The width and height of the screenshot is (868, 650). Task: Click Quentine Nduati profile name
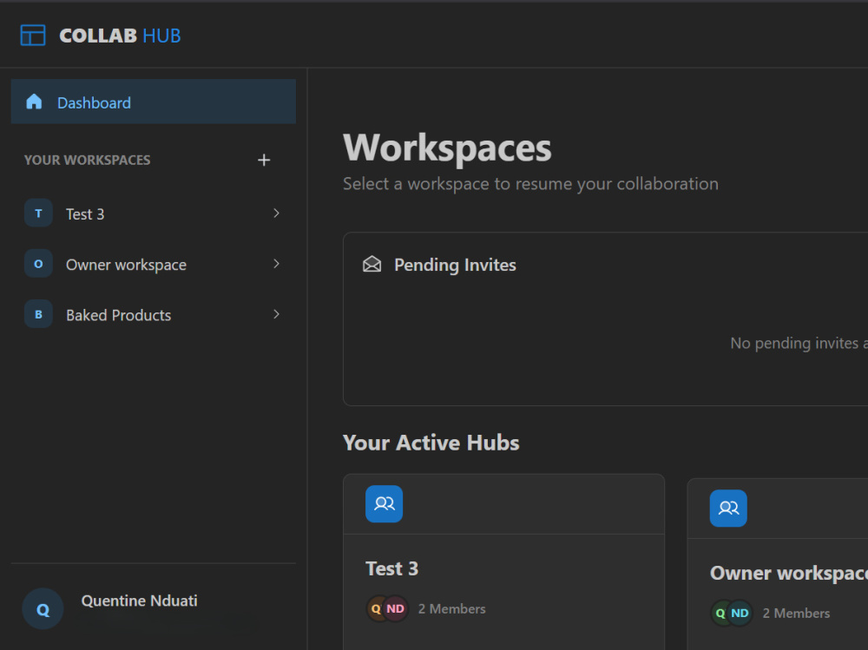point(140,601)
